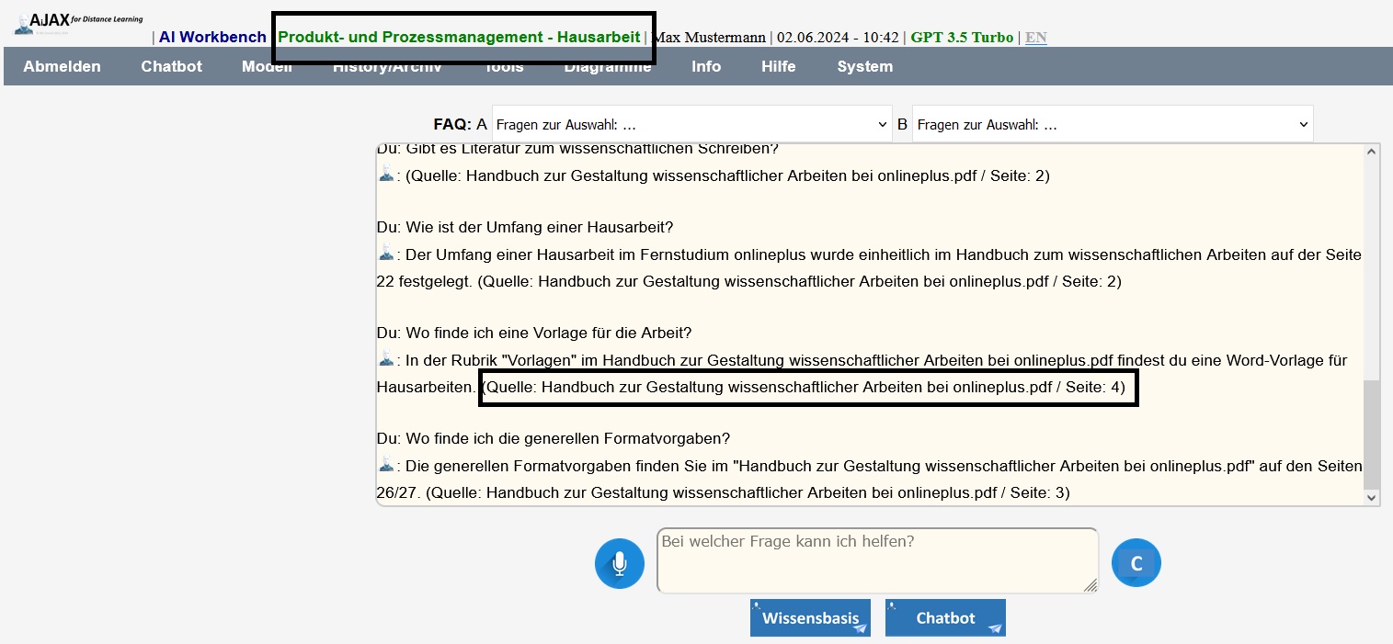Click into the question input text field

[x=876, y=560]
